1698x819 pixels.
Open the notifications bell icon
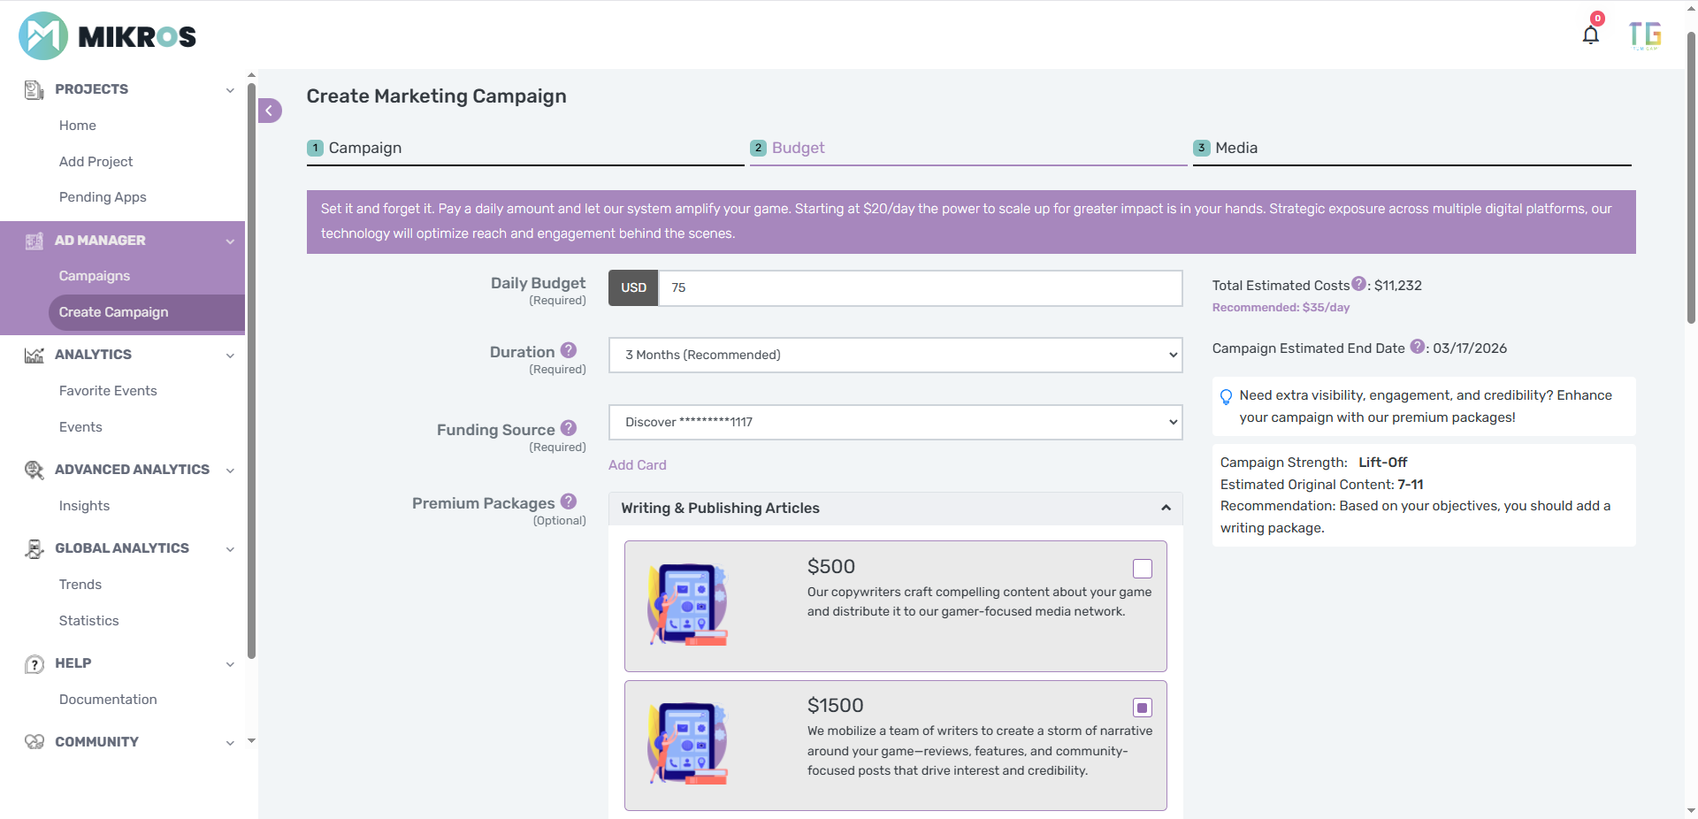click(1590, 34)
